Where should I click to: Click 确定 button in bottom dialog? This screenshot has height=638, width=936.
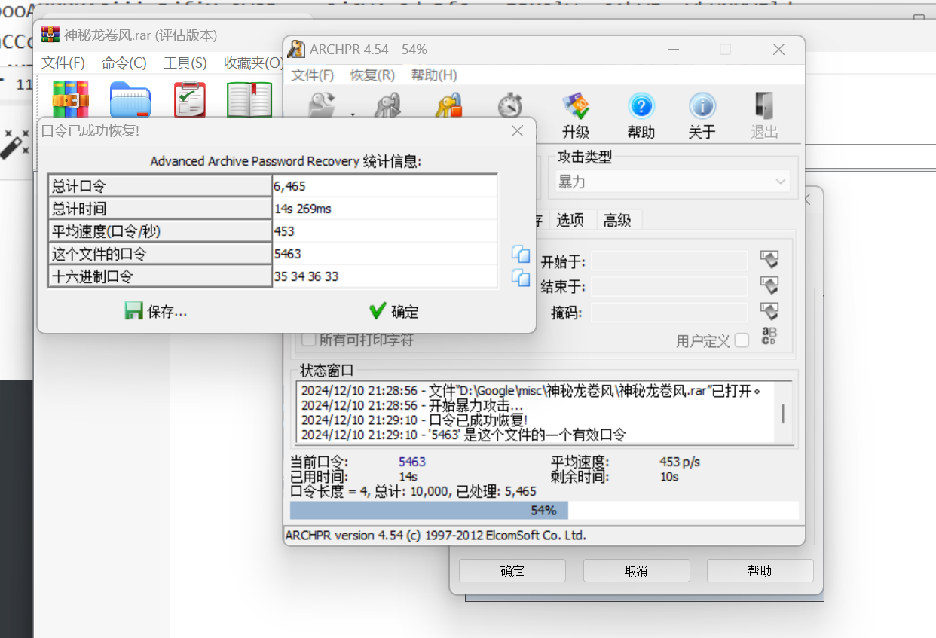coord(512,571)
